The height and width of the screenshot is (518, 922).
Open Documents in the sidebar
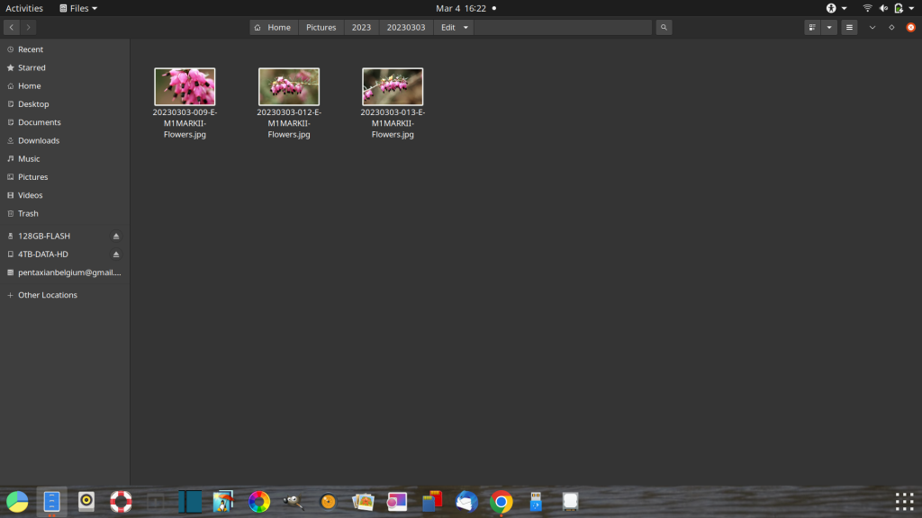[x=65, y=122]
